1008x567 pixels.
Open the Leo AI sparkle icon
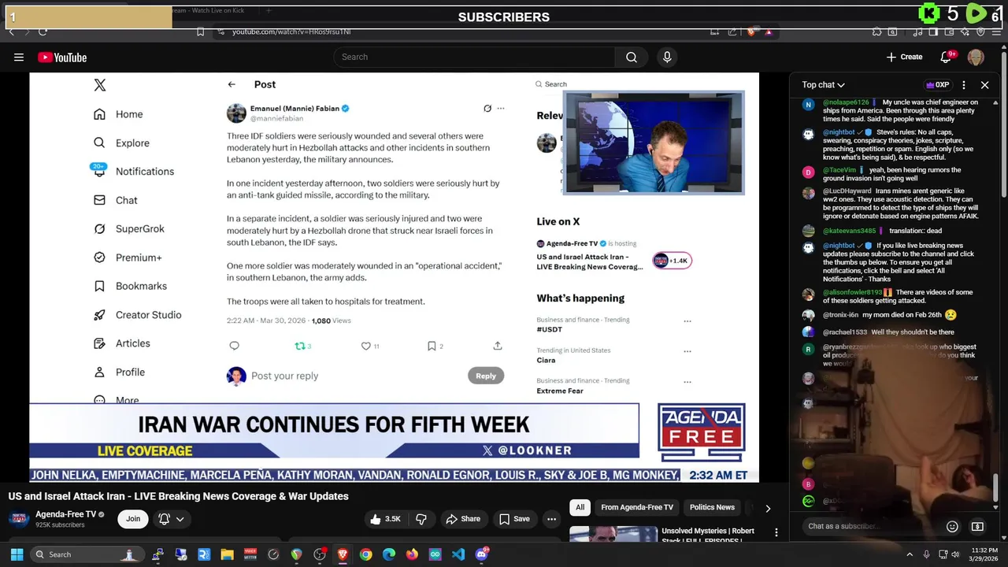[x=965, y=31]
